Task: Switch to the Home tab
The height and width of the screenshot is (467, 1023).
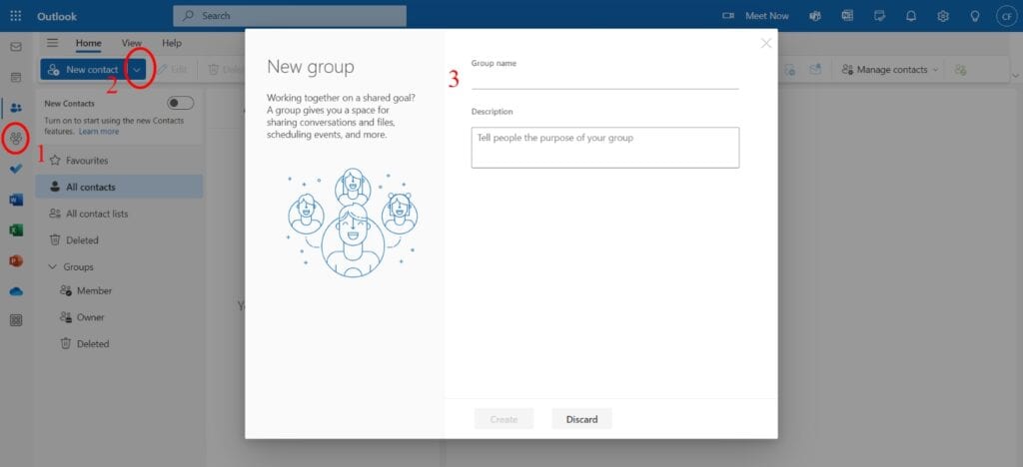Action: pos(89,43)
